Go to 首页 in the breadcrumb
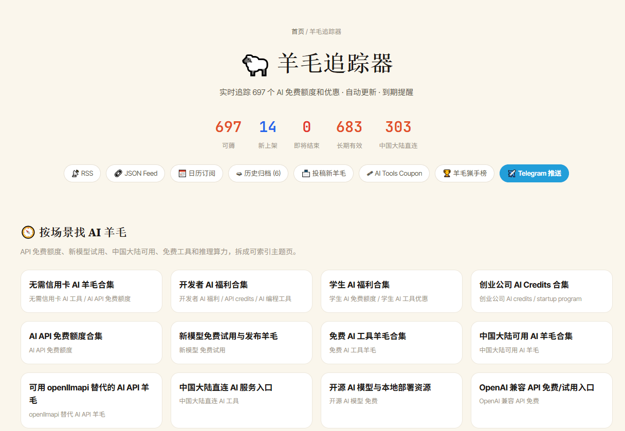 click(298, 31)
